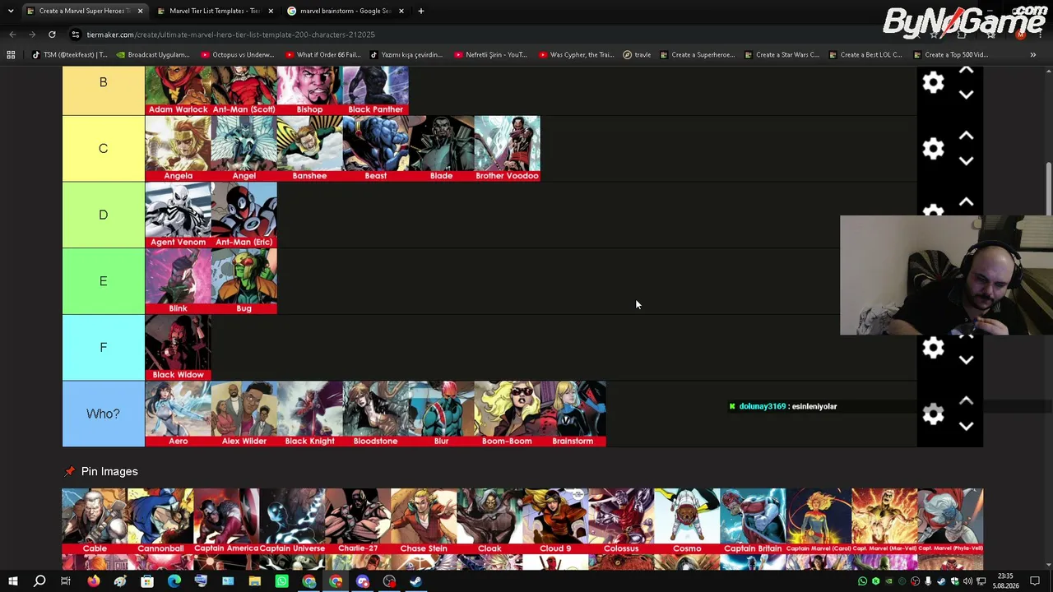
Task: Select Agent Venom image in tier D
Action: (x=178, y=215)
